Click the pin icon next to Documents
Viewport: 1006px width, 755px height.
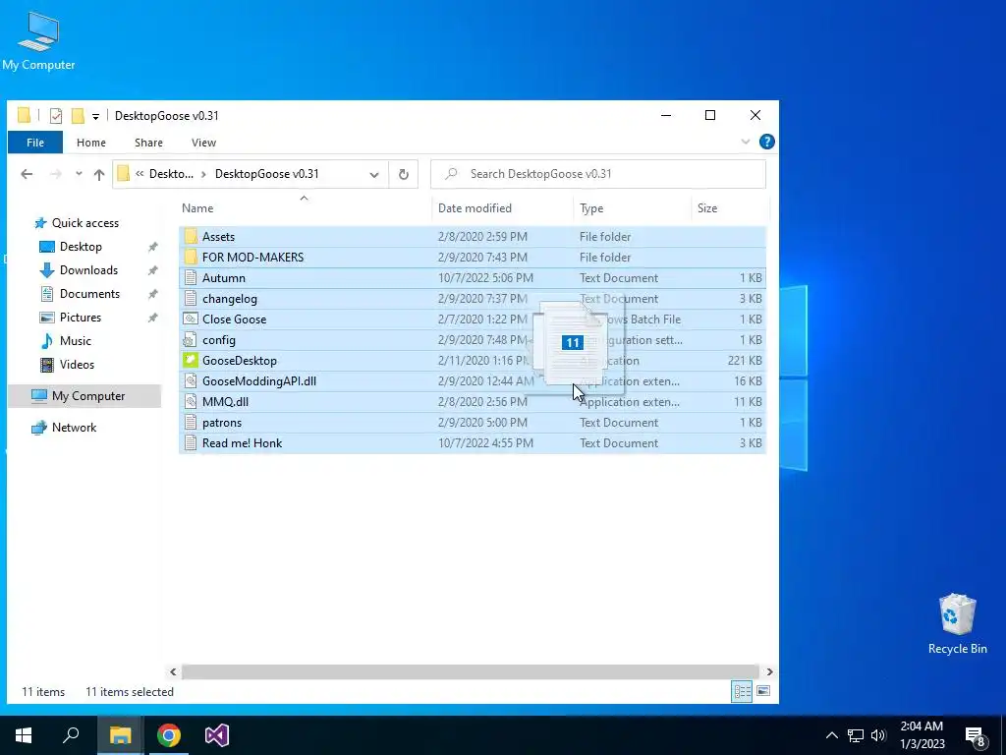pos(152,294)
